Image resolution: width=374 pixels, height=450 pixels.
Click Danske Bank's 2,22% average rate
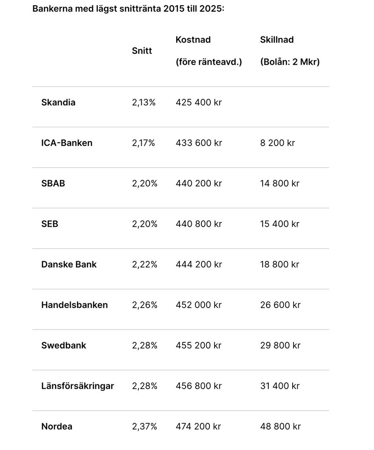[144, 265]
